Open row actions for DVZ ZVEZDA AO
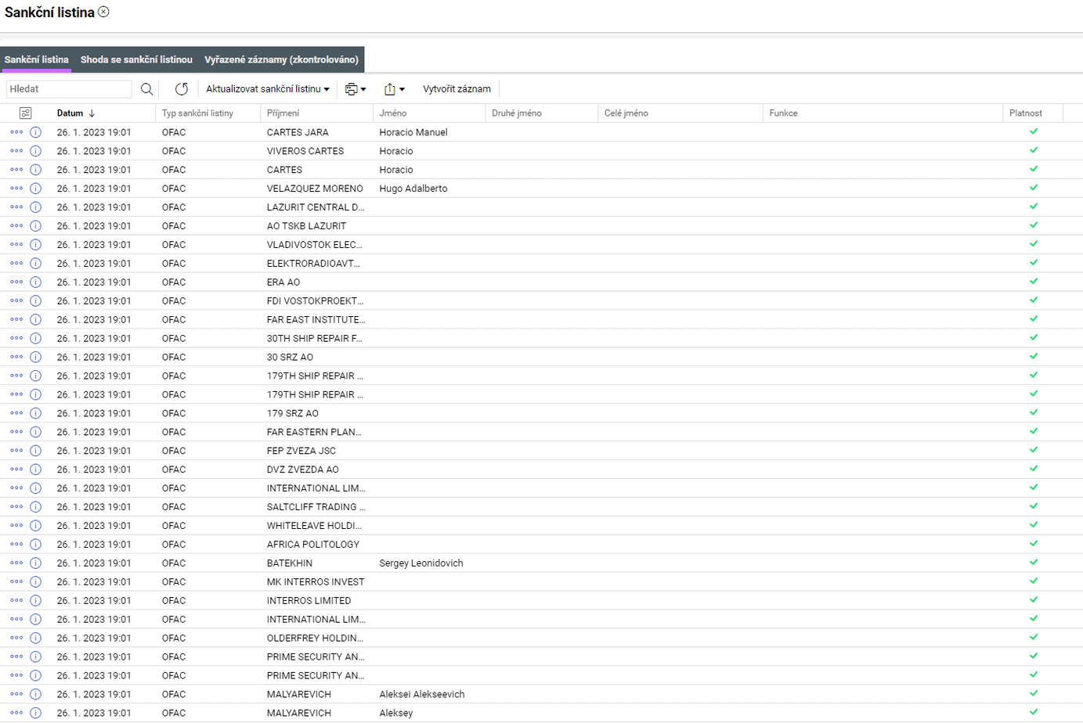 (16, 470)
